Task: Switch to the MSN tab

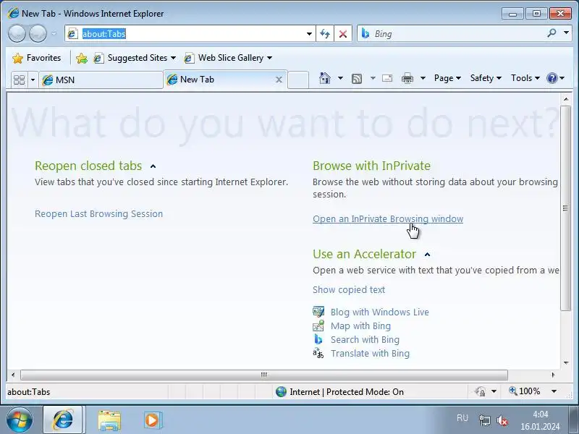Action: tap(101, 80)
